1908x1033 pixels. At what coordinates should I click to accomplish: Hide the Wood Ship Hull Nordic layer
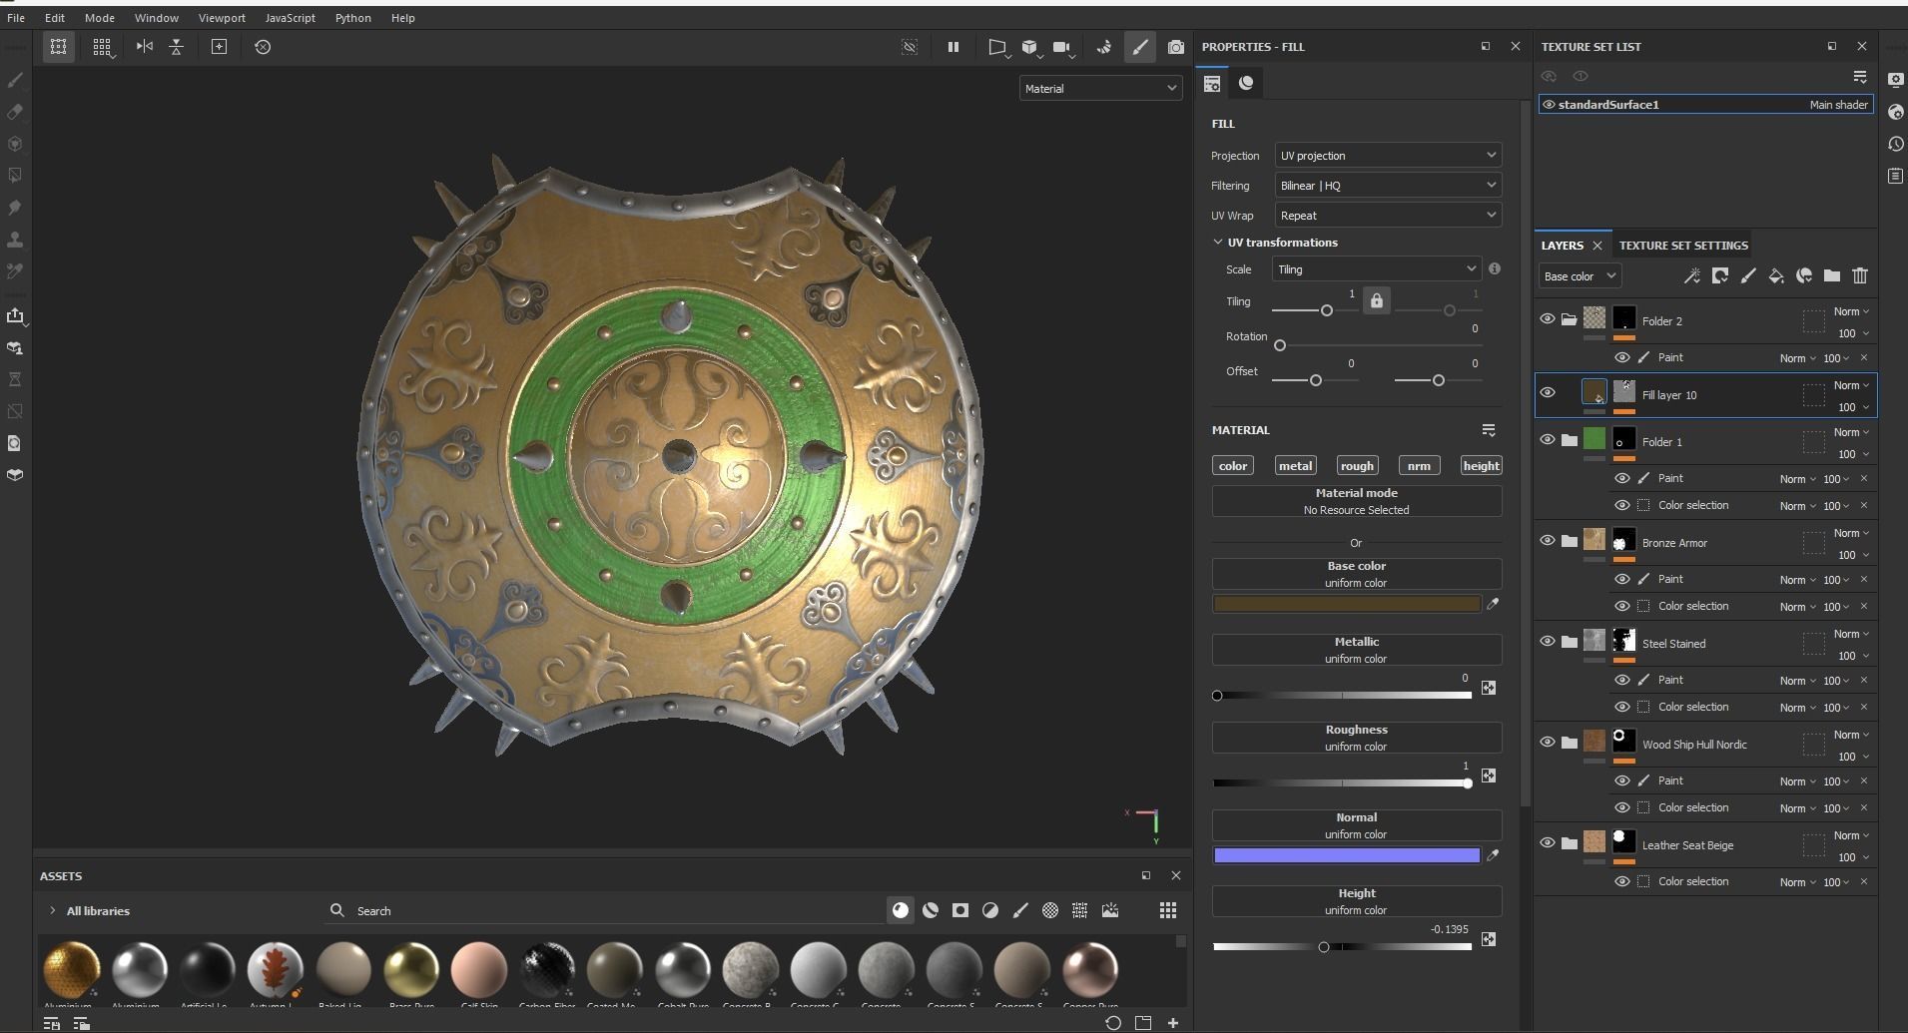(1548, 743)
